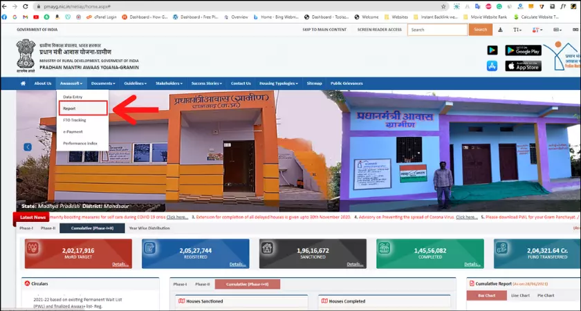581x311 pixels.
Task: Click the Completed card icon
Action: click(x=385, y=247)
